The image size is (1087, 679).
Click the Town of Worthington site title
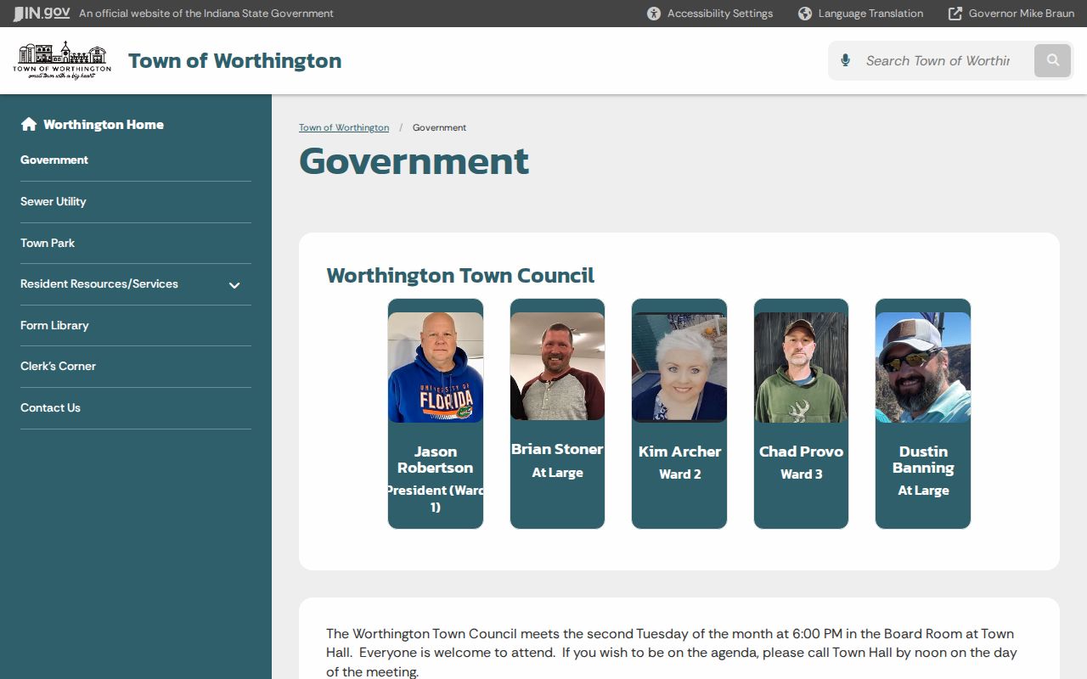234,60
